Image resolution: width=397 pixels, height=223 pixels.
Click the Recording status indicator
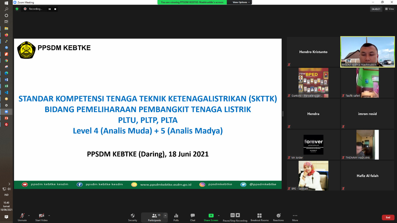33,9
